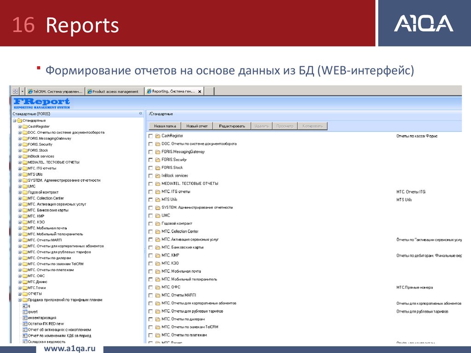Viewport: 471px width, 353px height.
Task: Switch to TelCRM browser tab
Action: [55, 91]
